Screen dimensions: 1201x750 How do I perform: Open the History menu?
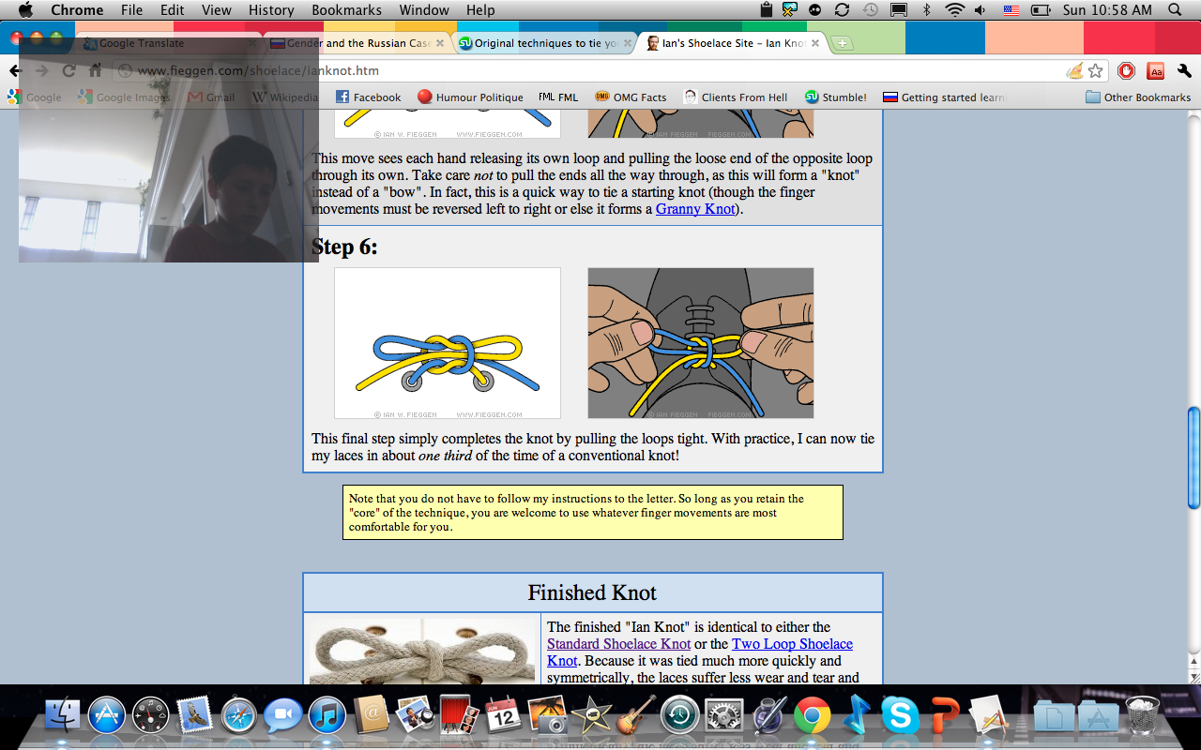point(272,10)
